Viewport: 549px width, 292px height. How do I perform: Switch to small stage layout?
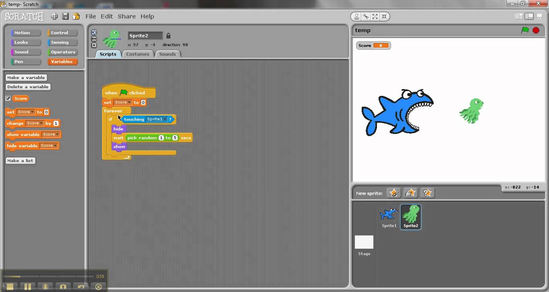click(x=519, y=16)
